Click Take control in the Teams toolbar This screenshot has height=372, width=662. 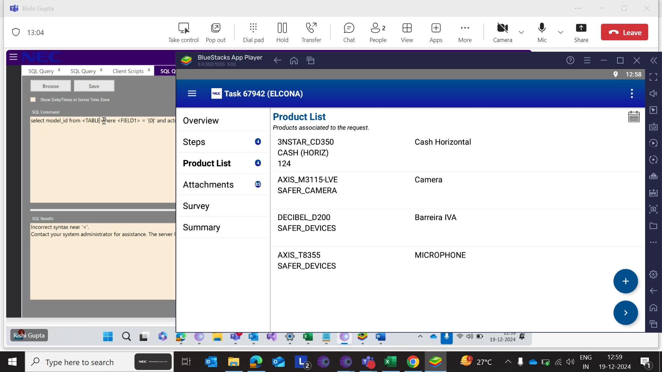183,33
